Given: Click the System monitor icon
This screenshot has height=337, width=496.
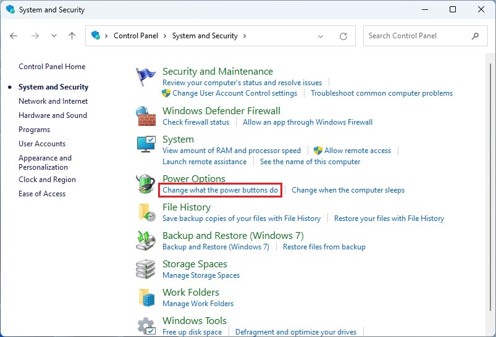Looking at the screenshot, I should click(x=146, y=144).
